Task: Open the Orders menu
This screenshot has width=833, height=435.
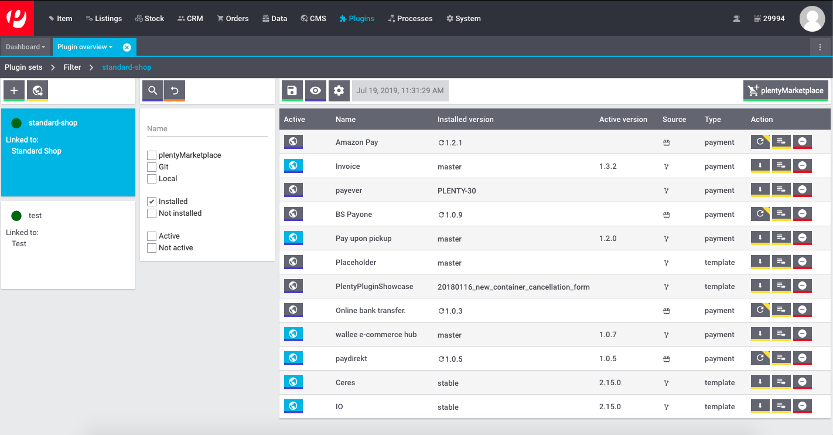Action: (233, 18)
